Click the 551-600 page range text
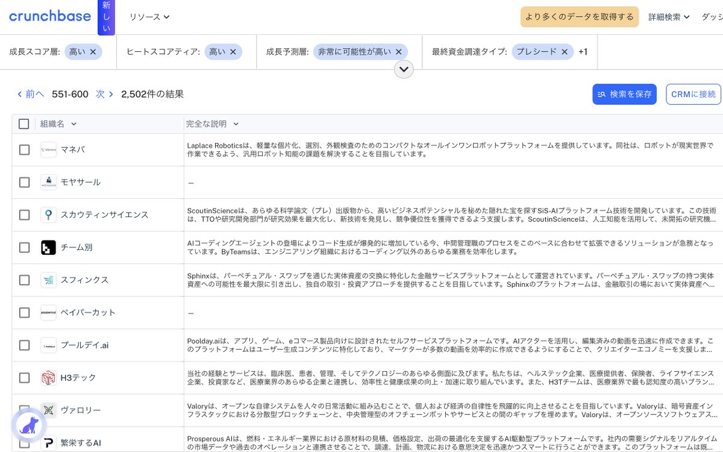Screen dimensions: 723x452 coord(70,94)
